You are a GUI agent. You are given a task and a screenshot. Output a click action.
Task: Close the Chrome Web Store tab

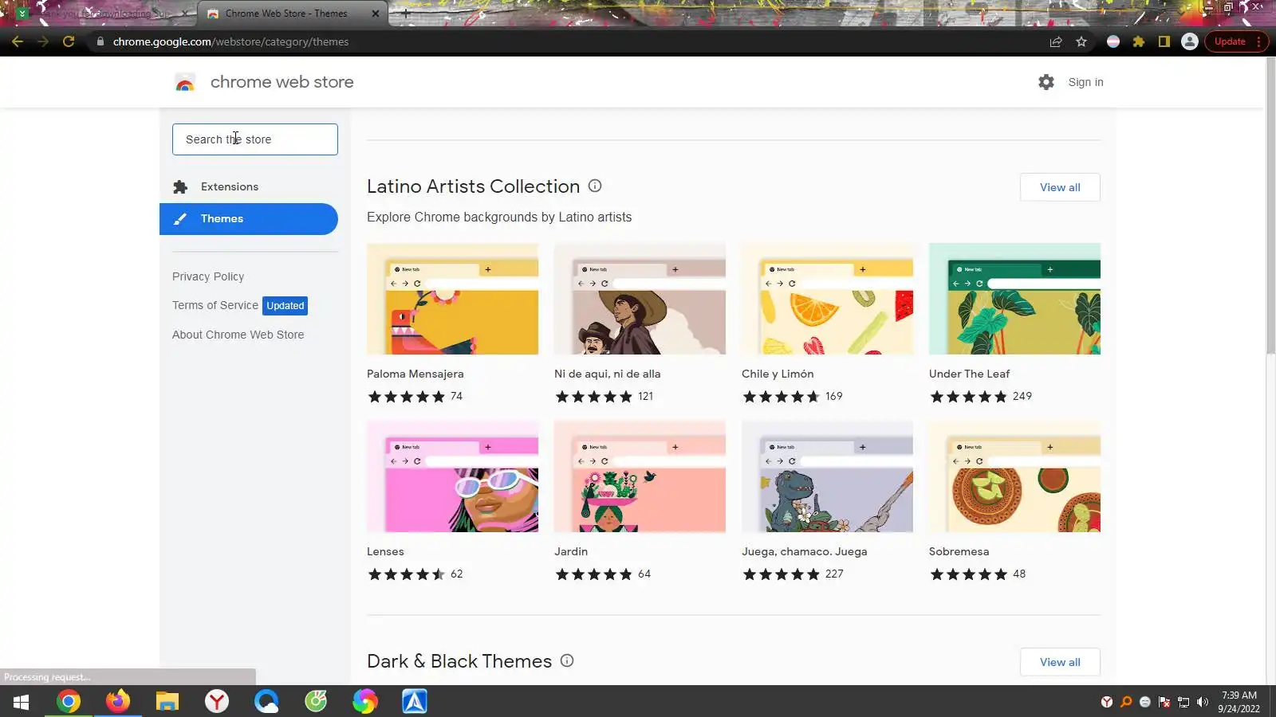pos(376,14)
